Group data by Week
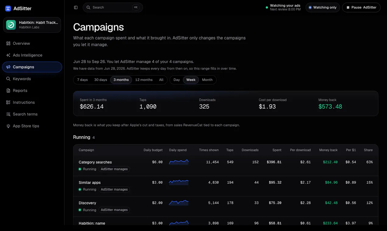Screen dimensions: 387x231 pos(191,80)
